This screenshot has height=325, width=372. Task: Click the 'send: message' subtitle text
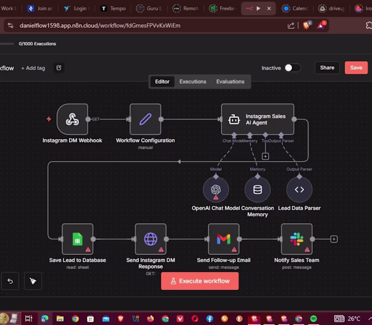224,267
